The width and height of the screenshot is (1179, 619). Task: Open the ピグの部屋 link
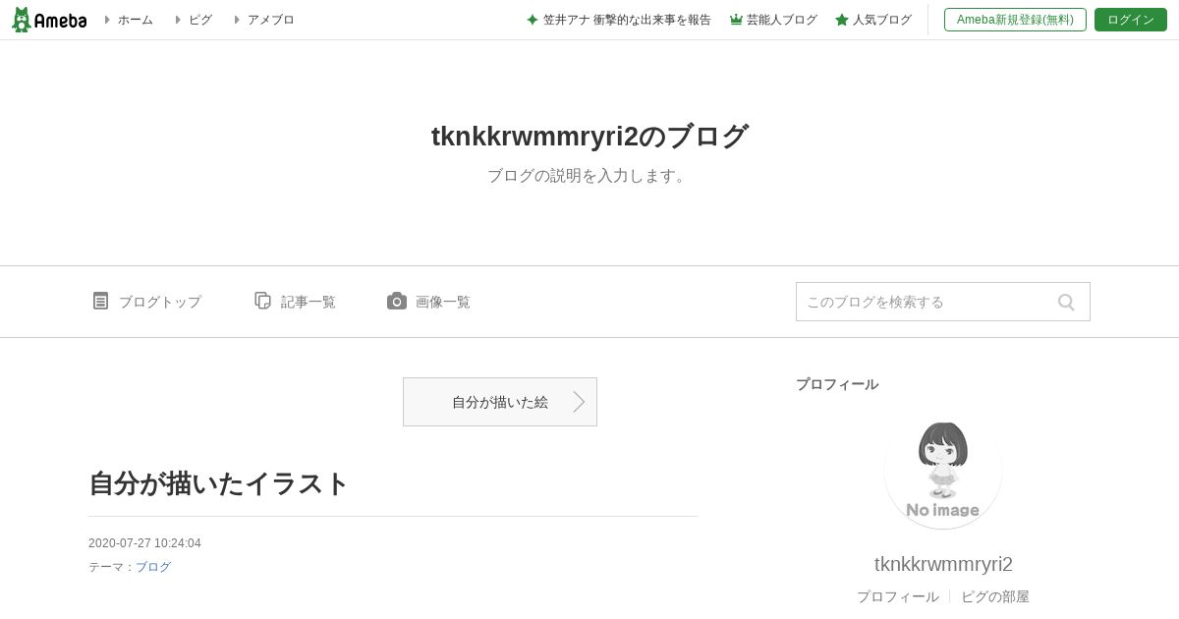[x=995, y=596]
